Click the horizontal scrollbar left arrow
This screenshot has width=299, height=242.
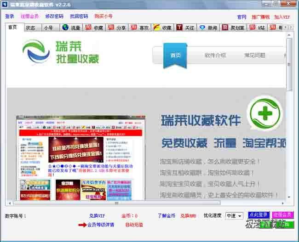(x=10, y=203)
